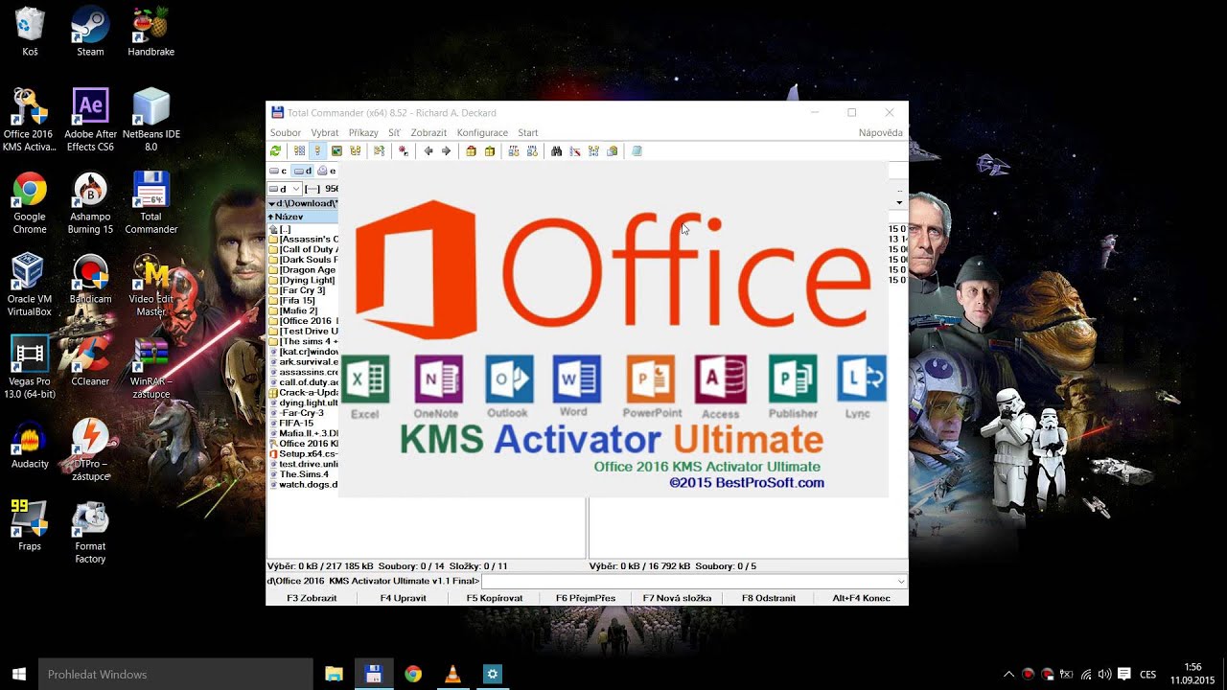
Task: Click the F4 Upravit button
Action: 403,598
